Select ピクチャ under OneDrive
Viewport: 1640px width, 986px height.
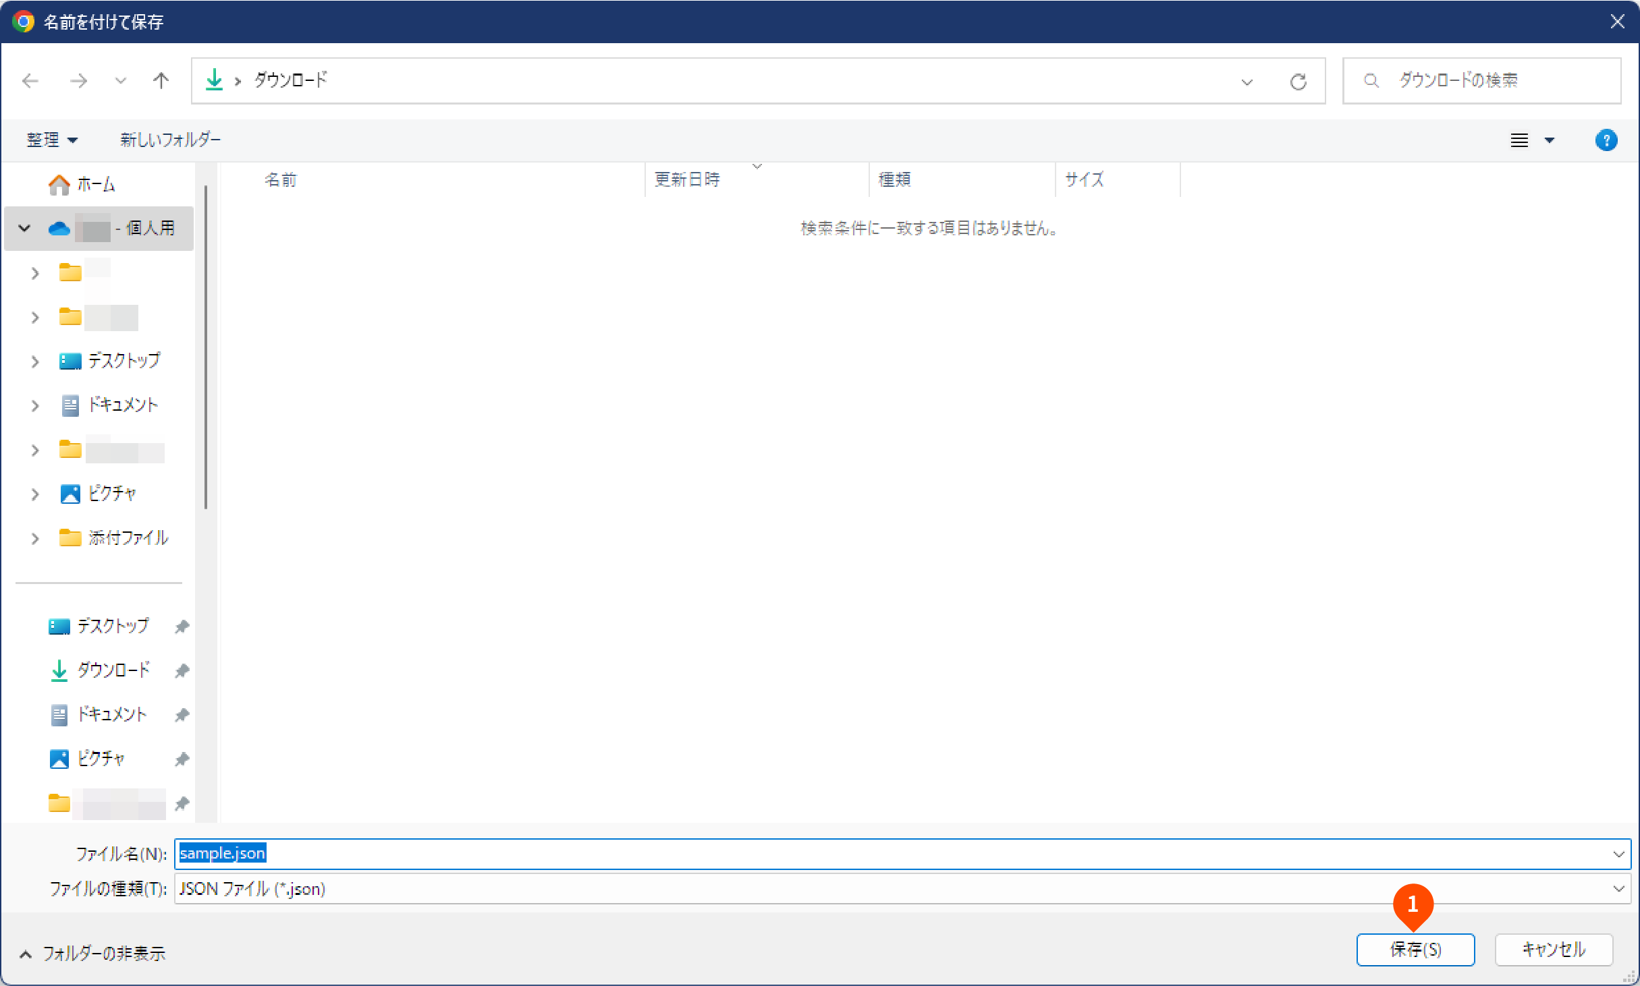click(x=112, y=494)
